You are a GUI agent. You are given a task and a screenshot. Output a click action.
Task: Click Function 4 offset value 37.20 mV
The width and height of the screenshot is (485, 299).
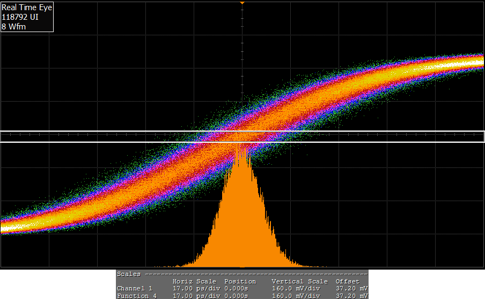[x=351, y=296]
